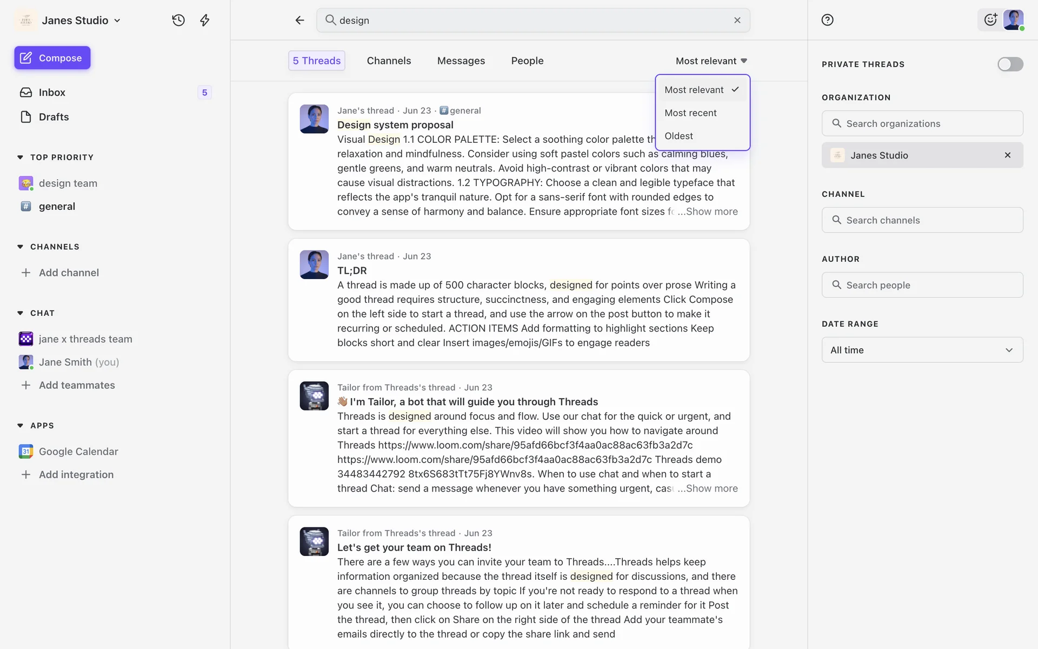Clear the search field with X
The height and width of the screenshot is (649, 1038).
click(737, 20)
